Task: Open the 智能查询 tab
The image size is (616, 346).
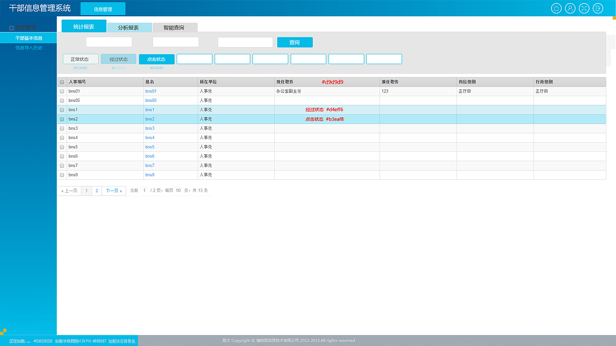Action: 174,27
